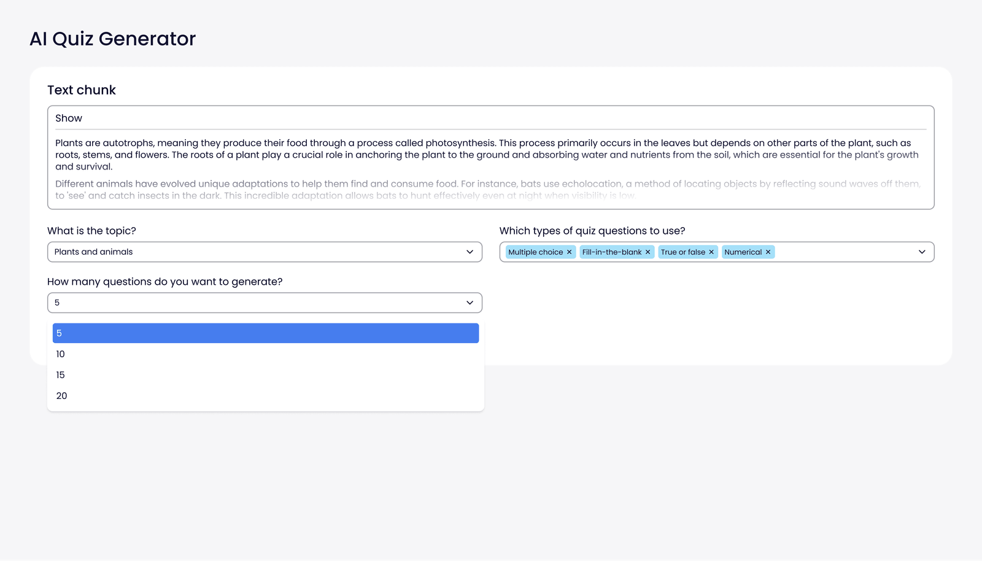Click the question types chevron arrow
982x561 pixels.
pos(922,252)
